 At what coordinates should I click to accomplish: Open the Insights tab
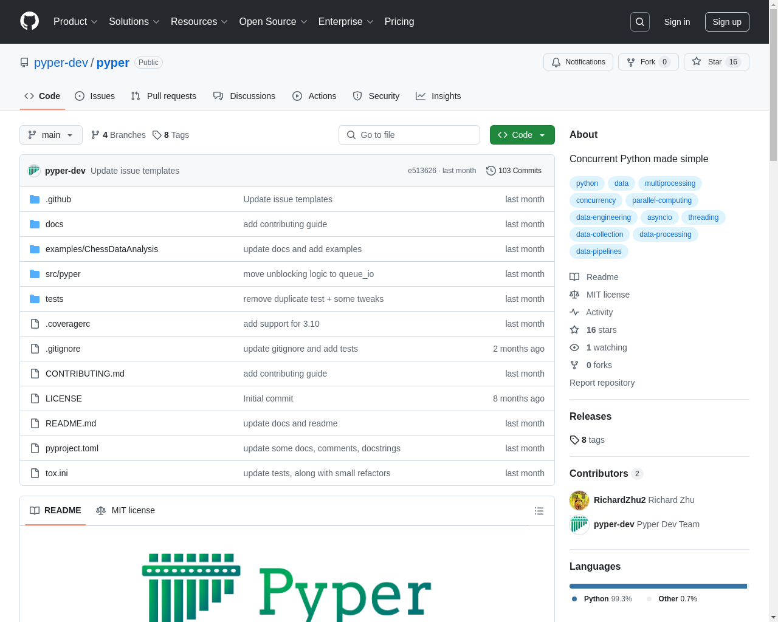[x=438, y=96]
